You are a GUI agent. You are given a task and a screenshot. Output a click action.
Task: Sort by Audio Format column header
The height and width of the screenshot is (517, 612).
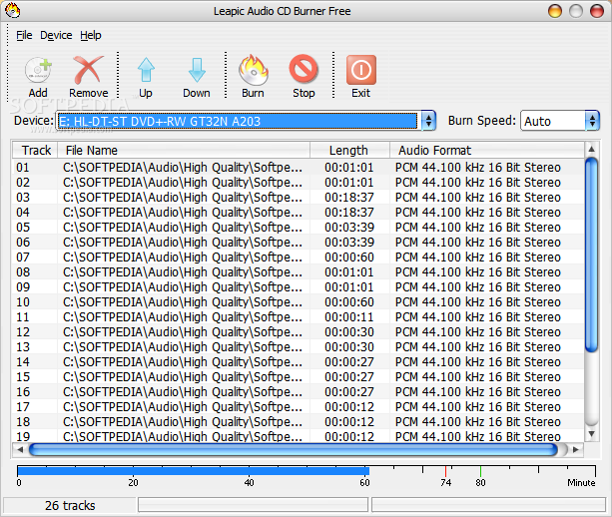coord(487,151)
